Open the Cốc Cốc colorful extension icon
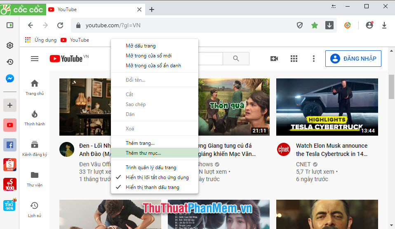 (x=348, y=25)
